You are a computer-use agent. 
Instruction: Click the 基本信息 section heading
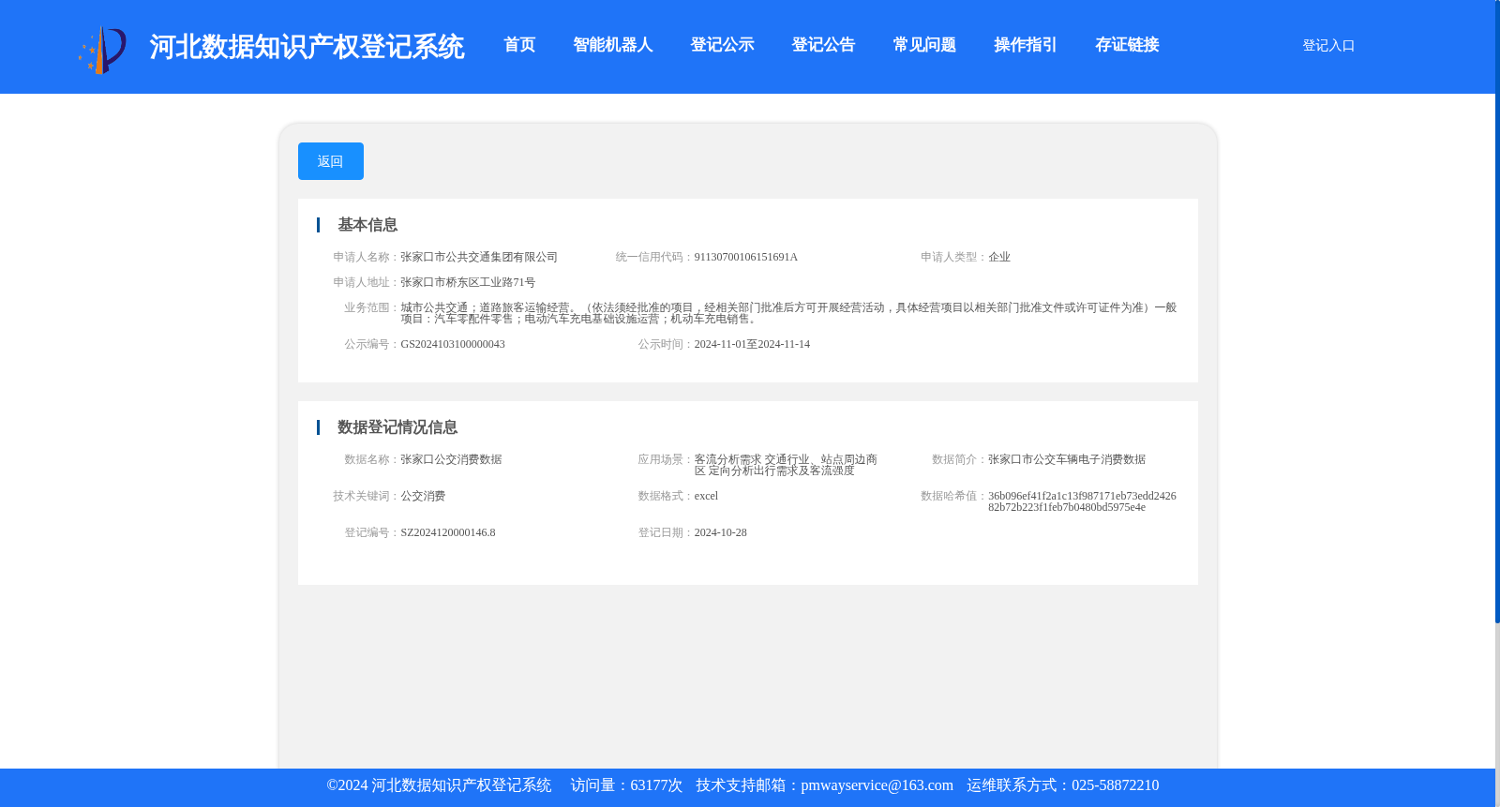pos(367,225)
